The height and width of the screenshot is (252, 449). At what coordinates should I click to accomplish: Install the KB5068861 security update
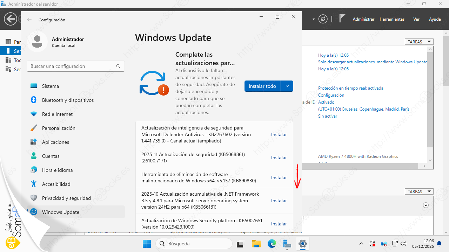click(279, 157)
